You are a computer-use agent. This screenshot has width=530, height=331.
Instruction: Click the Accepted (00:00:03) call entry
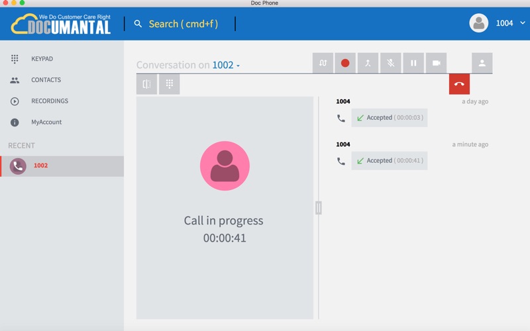click(390, 118)
